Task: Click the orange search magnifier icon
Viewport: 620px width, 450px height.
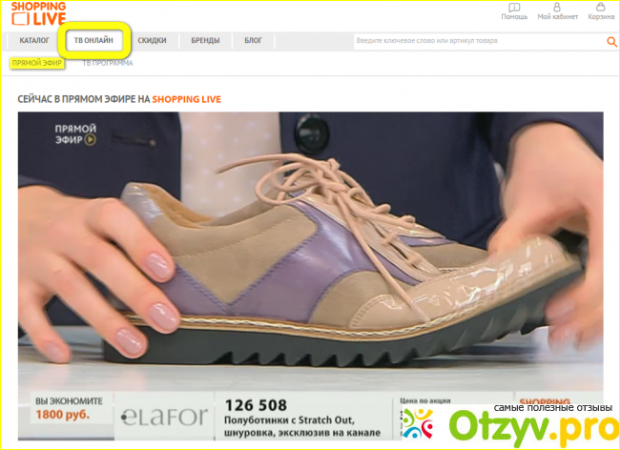Action: click(x=611, y=42)
